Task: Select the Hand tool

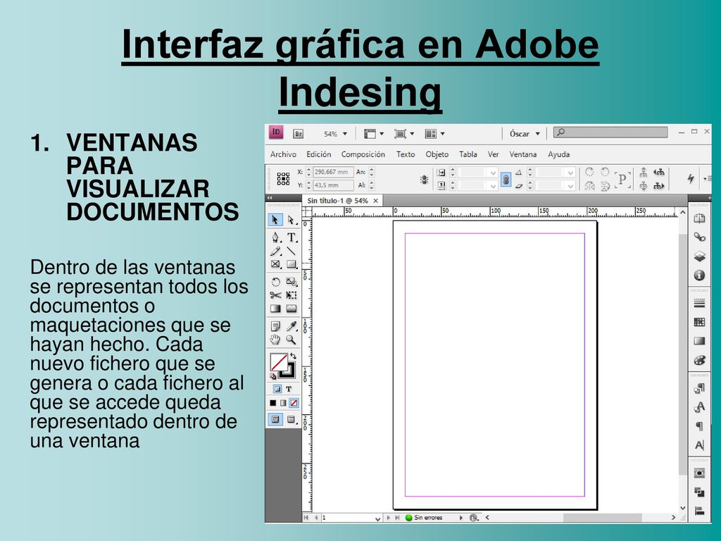Action: tap(275, 340)
